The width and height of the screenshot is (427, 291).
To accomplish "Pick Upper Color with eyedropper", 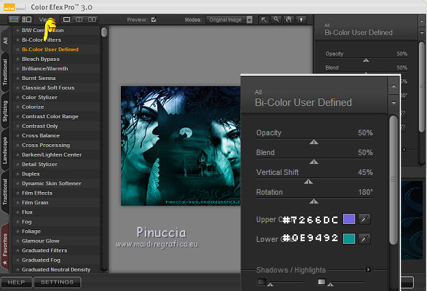I will pyautogui.click(x=365, y=219).
